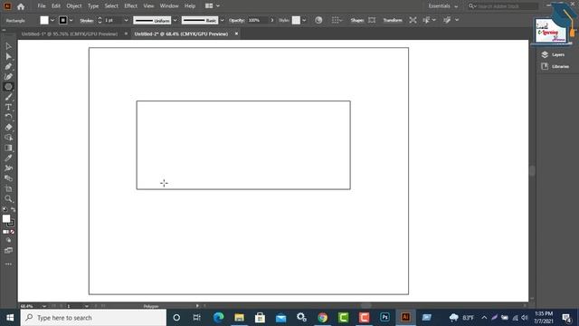The width and height of the screenshot is (579, 326).
Task: Open the Libraries panel
Action: 555,66
